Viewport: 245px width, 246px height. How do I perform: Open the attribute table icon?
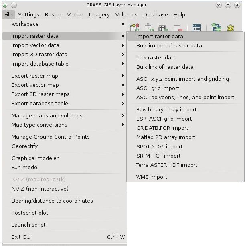point(197,28)
